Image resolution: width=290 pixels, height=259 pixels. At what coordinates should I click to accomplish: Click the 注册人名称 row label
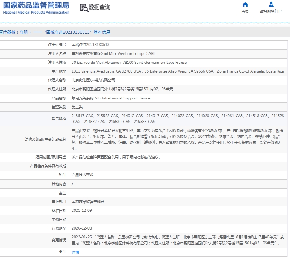(57, 53)
